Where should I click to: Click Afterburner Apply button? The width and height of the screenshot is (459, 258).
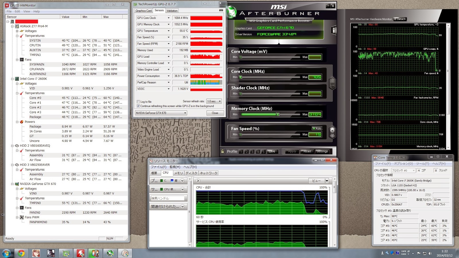click(292, 151)
